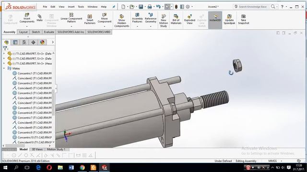Expand more manager tabs with the arrow

pos(53,42)
